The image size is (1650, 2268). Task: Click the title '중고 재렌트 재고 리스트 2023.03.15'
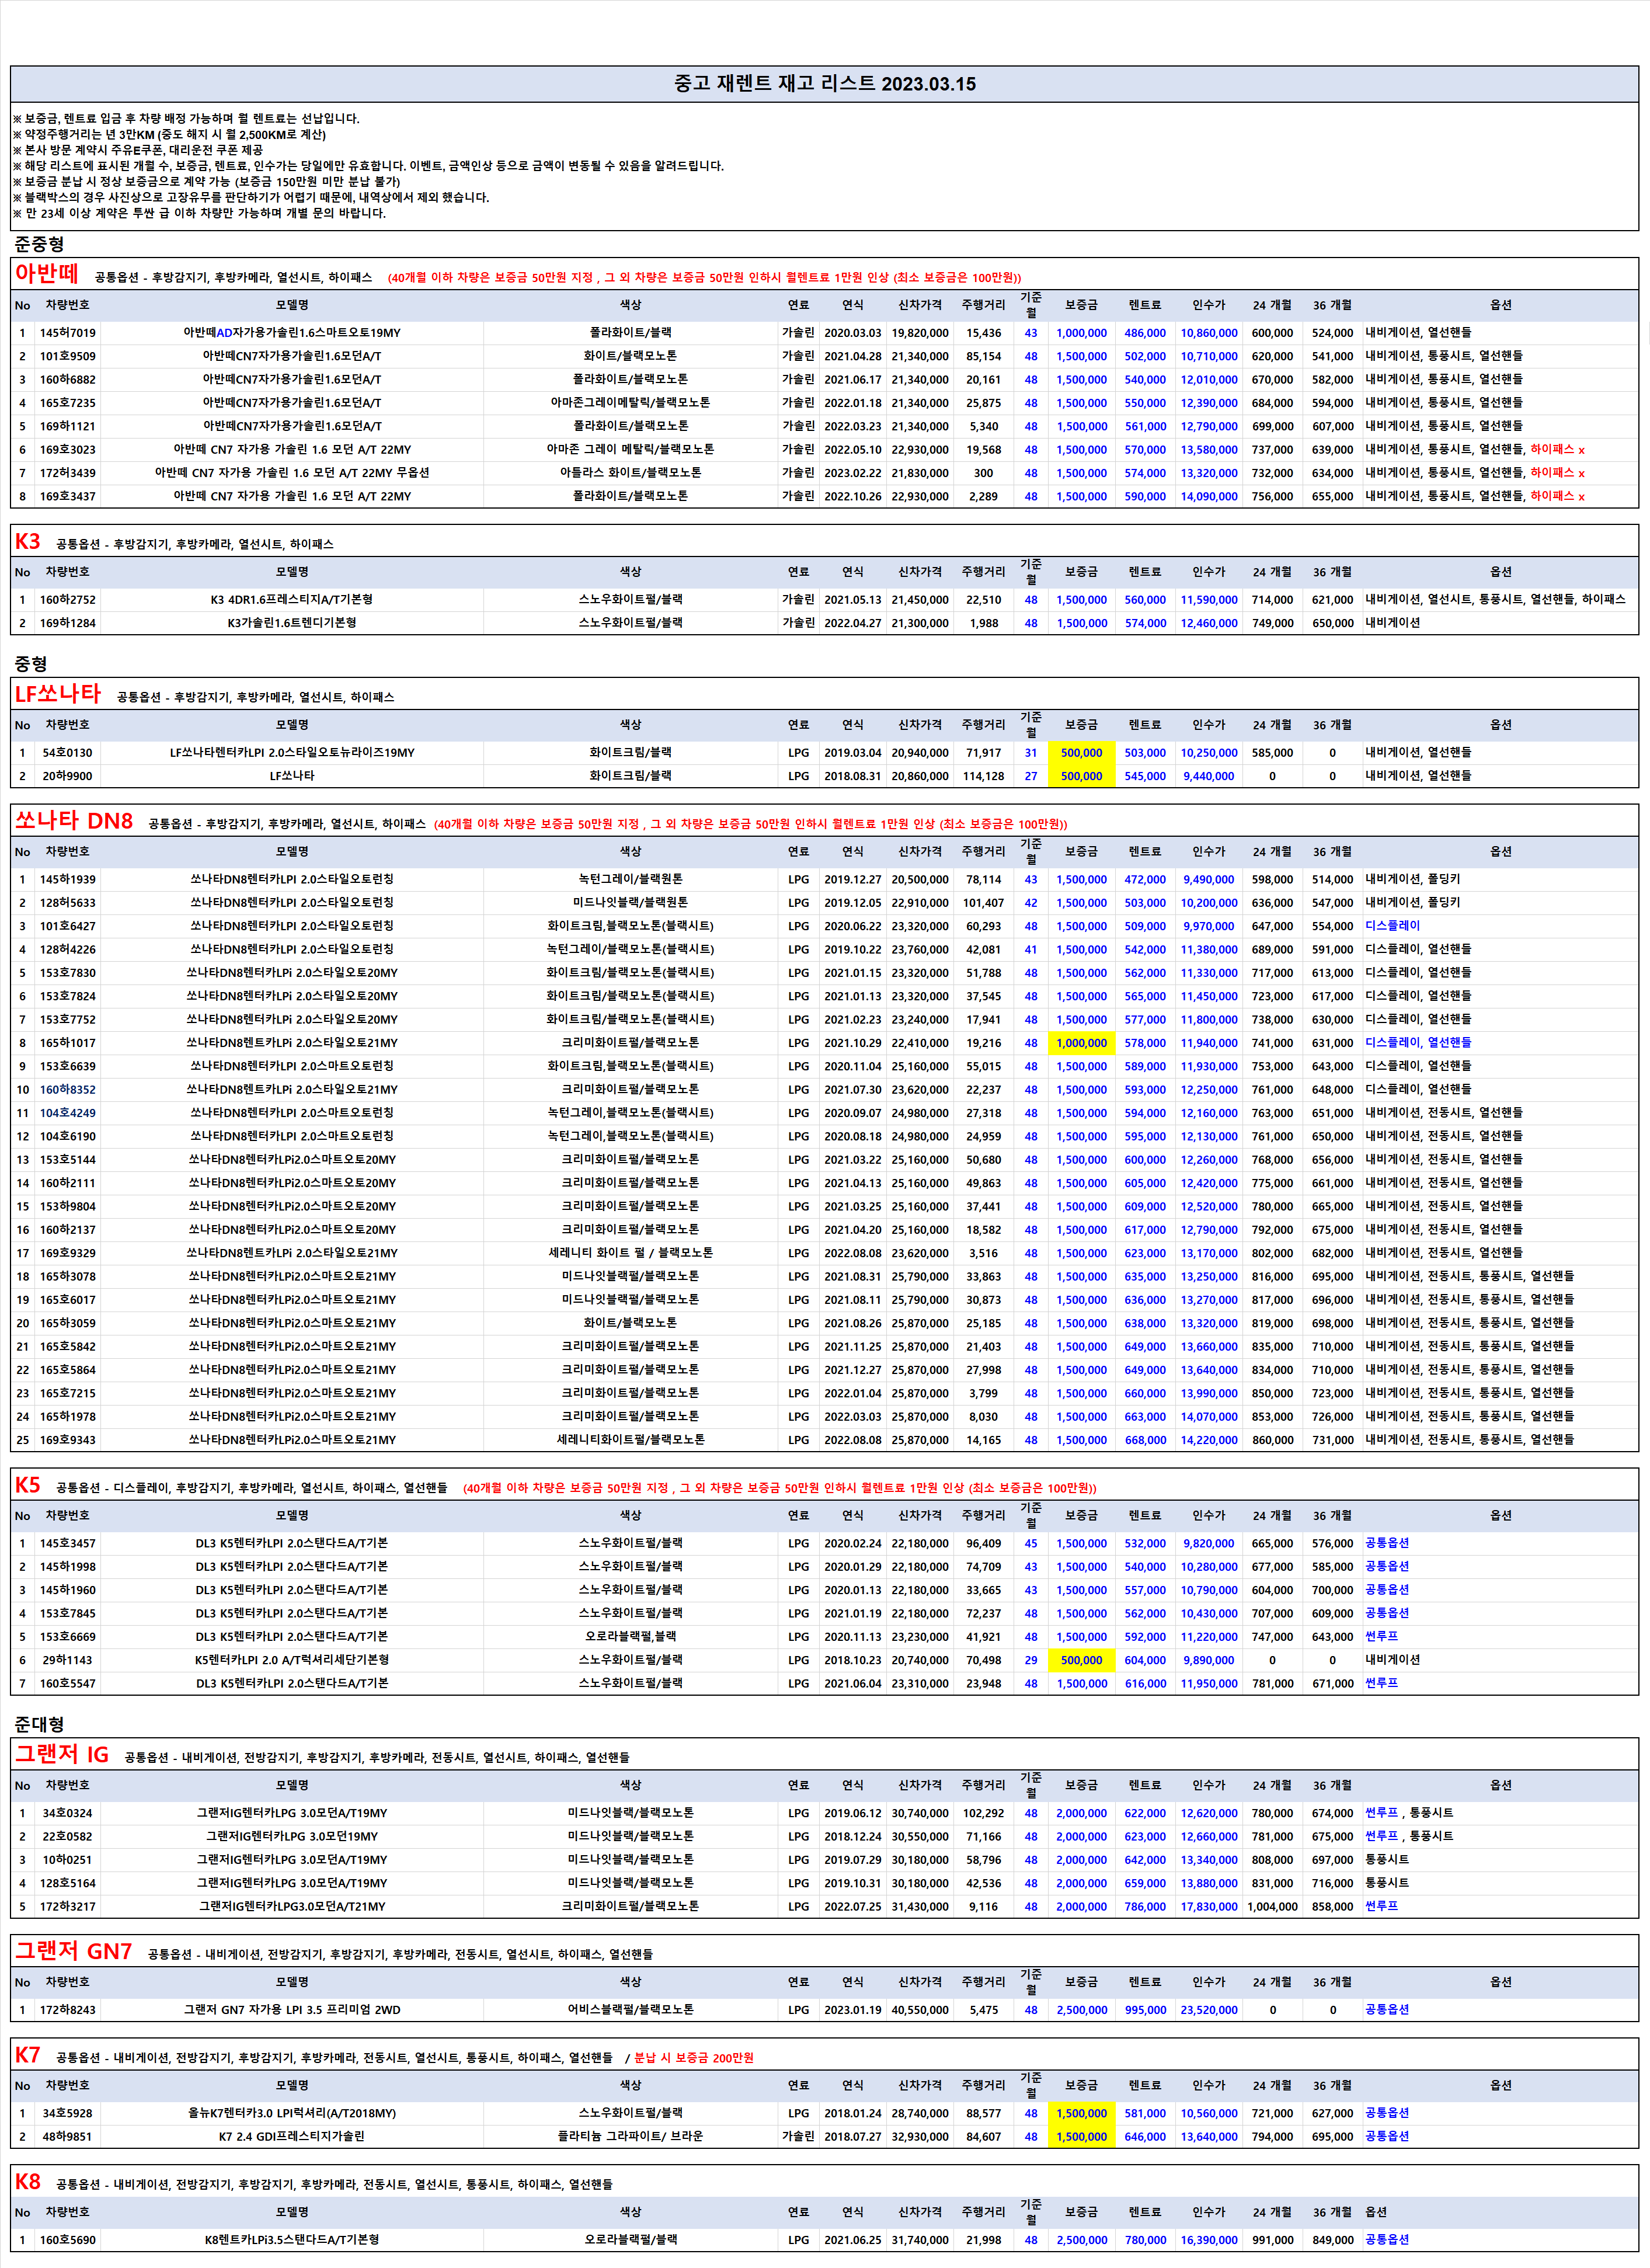pyautogui.click(x=824, y=84)
